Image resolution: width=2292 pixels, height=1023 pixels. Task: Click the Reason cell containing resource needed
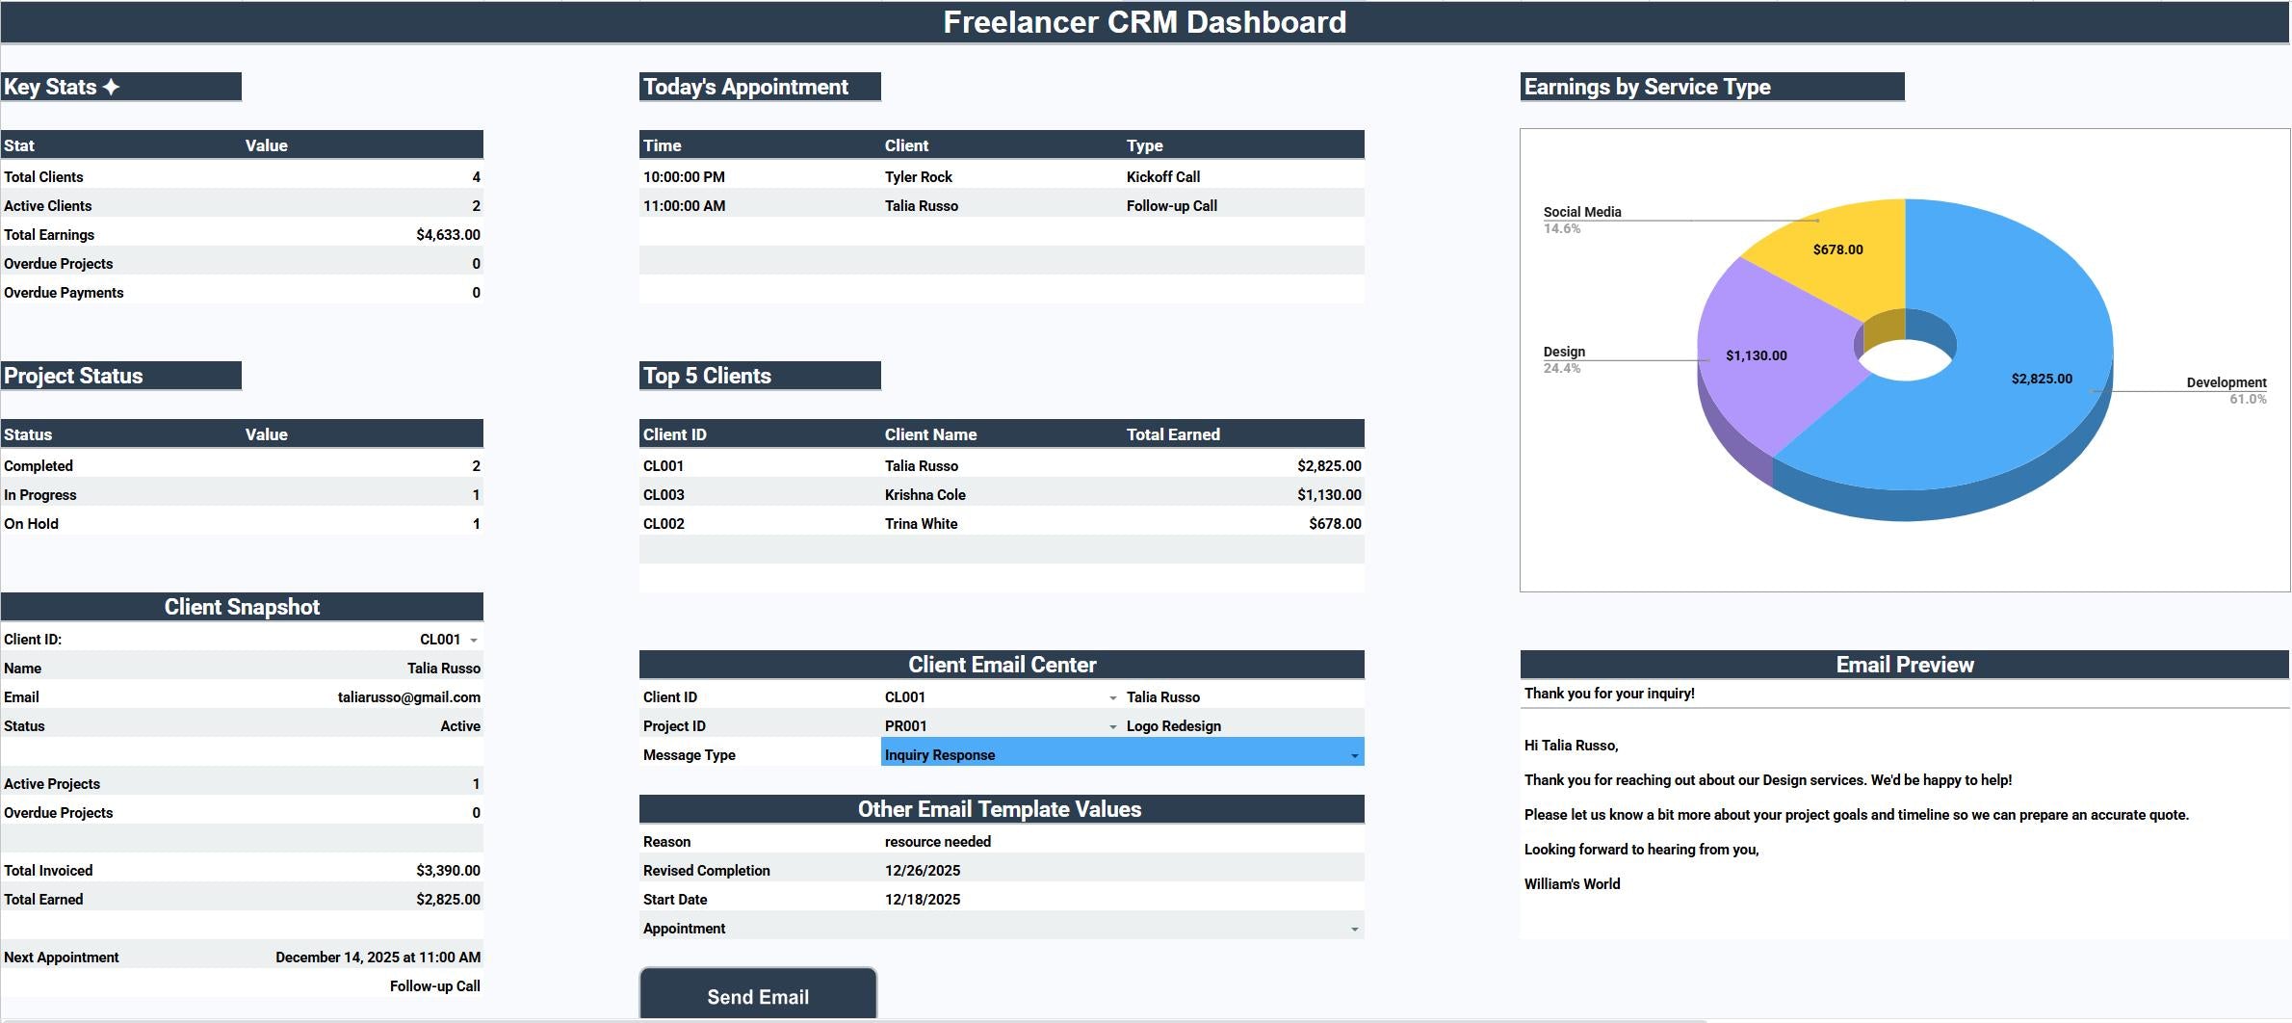pos(937,841)
